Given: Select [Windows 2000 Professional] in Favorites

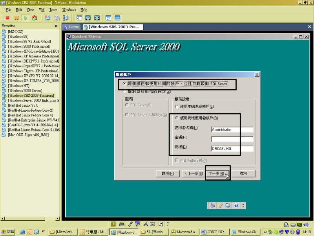Looking at the screenshot, I should click(29, 46).
